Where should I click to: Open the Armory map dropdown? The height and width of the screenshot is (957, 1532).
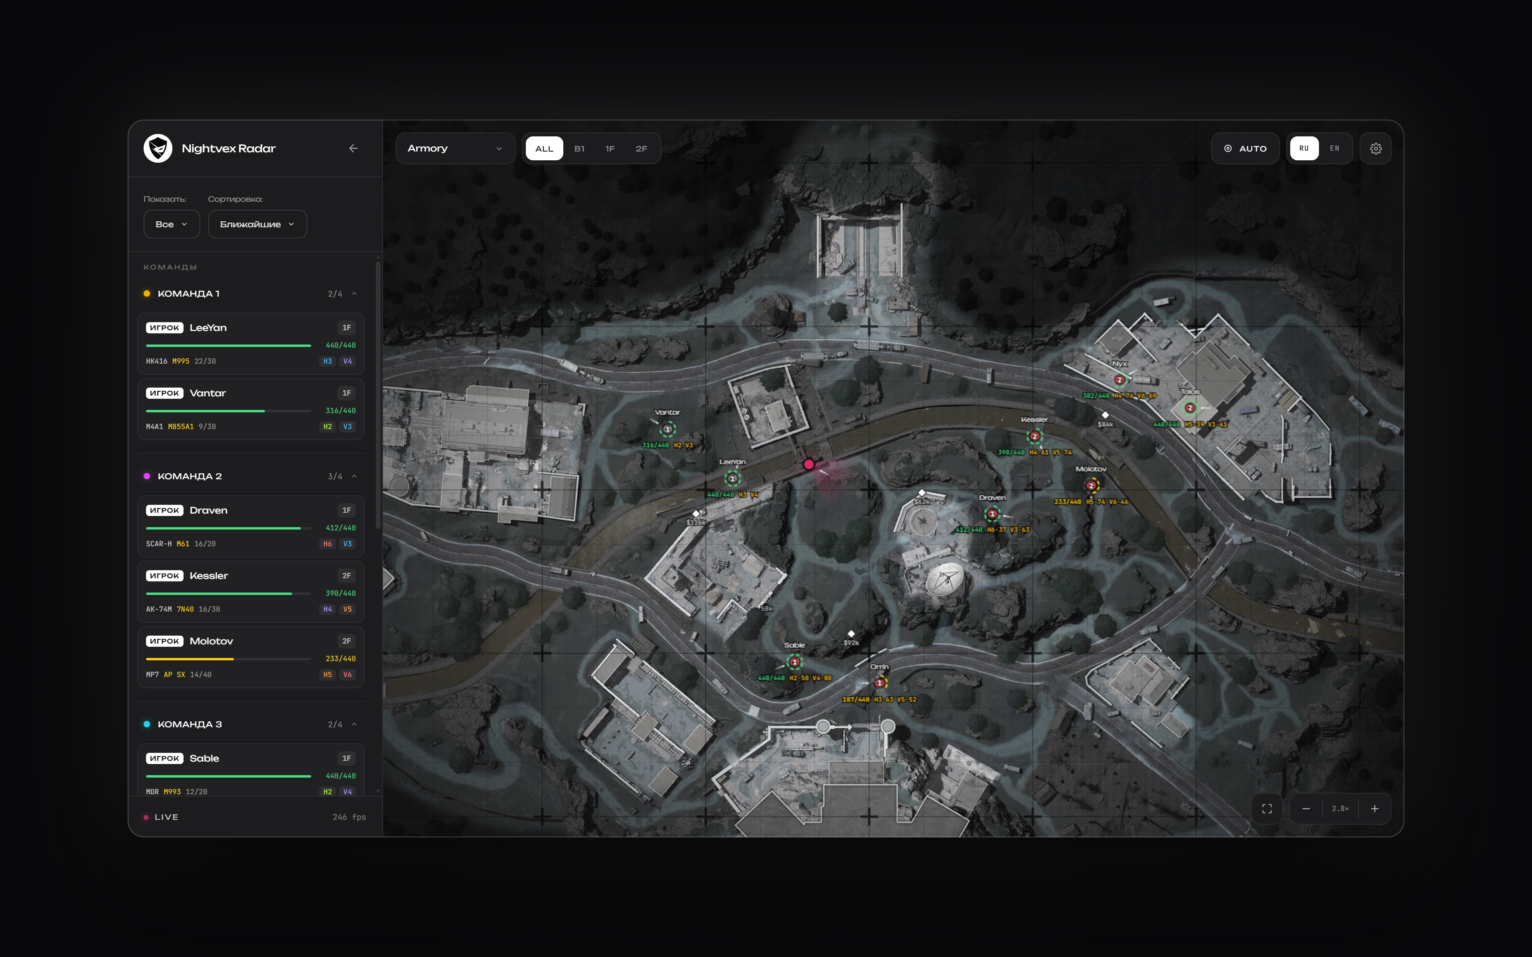pyautogui.click(x=454, y=148)
